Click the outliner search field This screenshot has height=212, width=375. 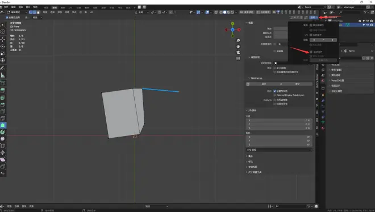349,12
